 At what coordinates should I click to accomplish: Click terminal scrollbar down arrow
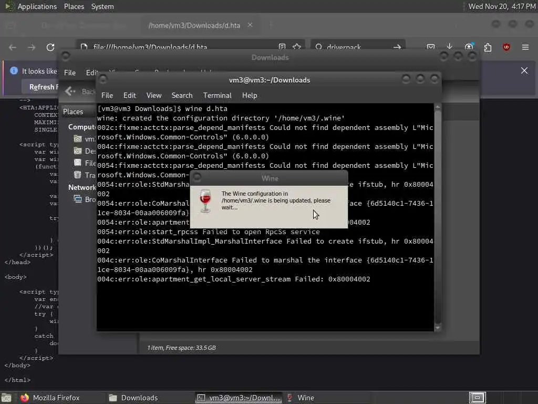point(438,328)
